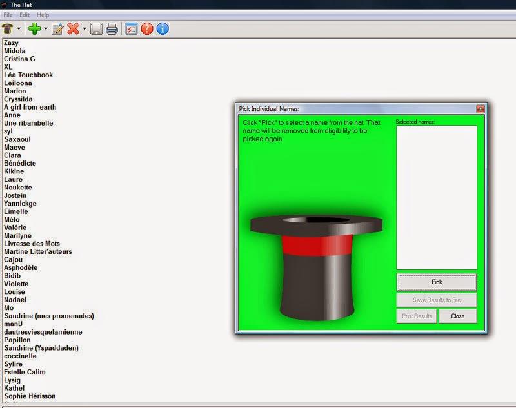Open the options checklist icon
This screenshot has width=516, height=408.
(132, 28)
